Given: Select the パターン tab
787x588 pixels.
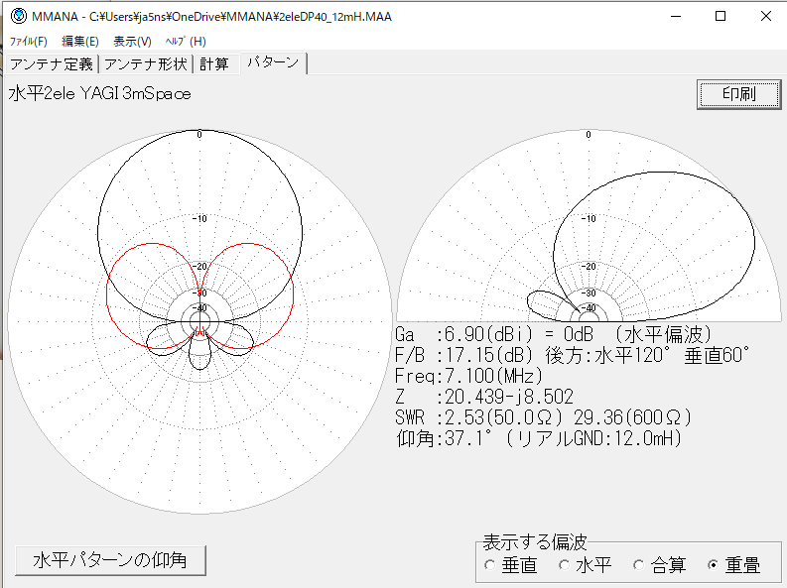Looking at the screenshot, I should click(x=273, y=62).
